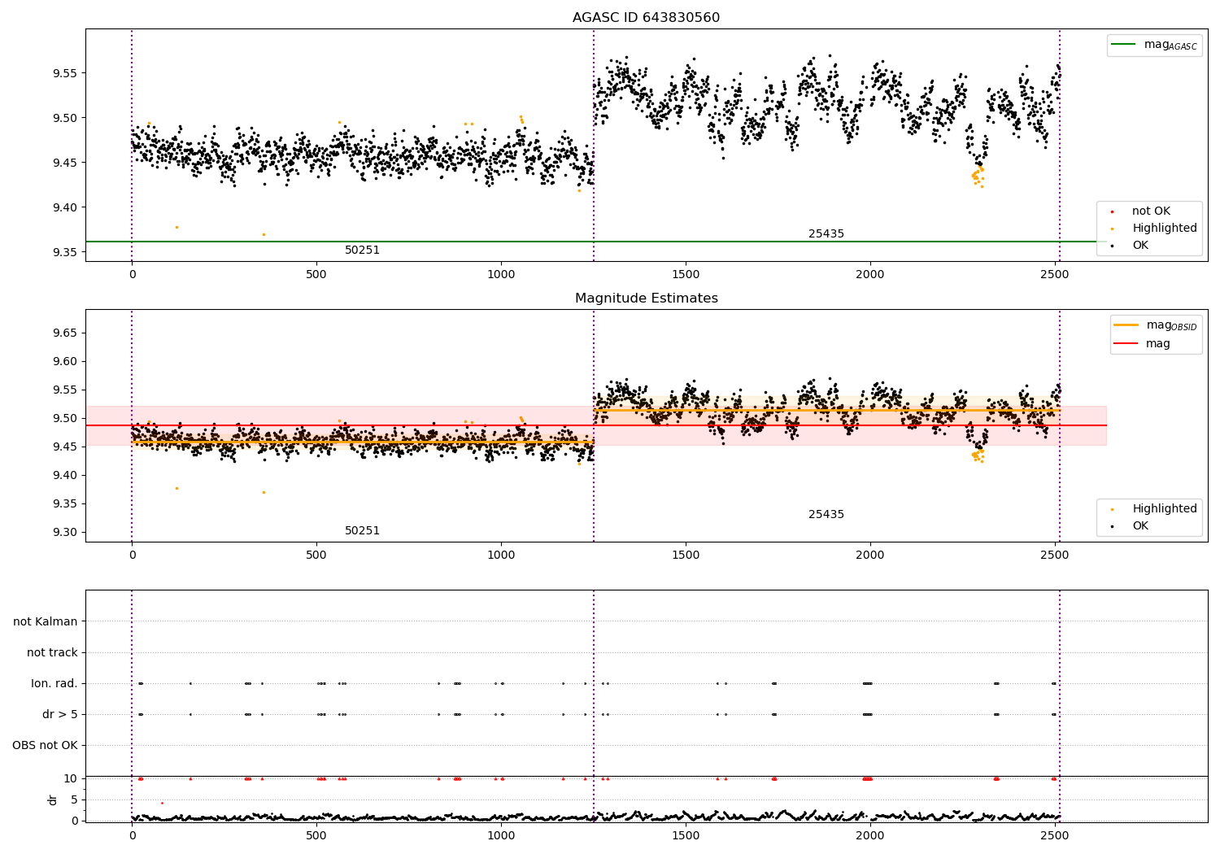This screenshot has width=1220, height=854.
Task: Click the 500 x-tick under the top plot
Action: click(x=316, y=274)
